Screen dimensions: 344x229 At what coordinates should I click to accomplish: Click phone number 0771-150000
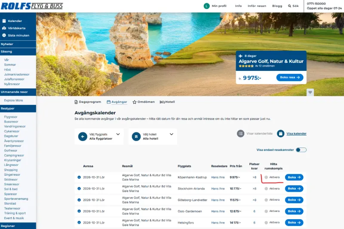pos(316,4)
